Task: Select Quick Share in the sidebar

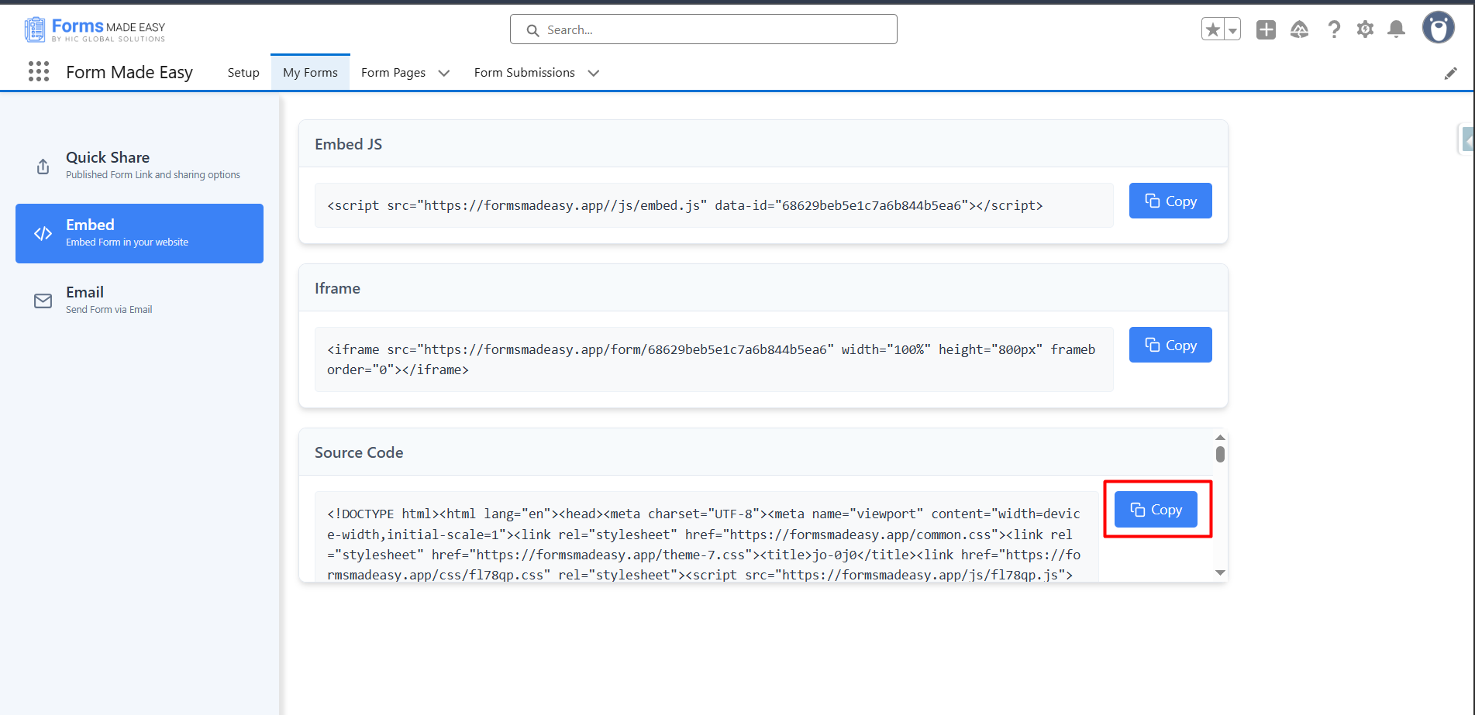Action: (140, 165)
